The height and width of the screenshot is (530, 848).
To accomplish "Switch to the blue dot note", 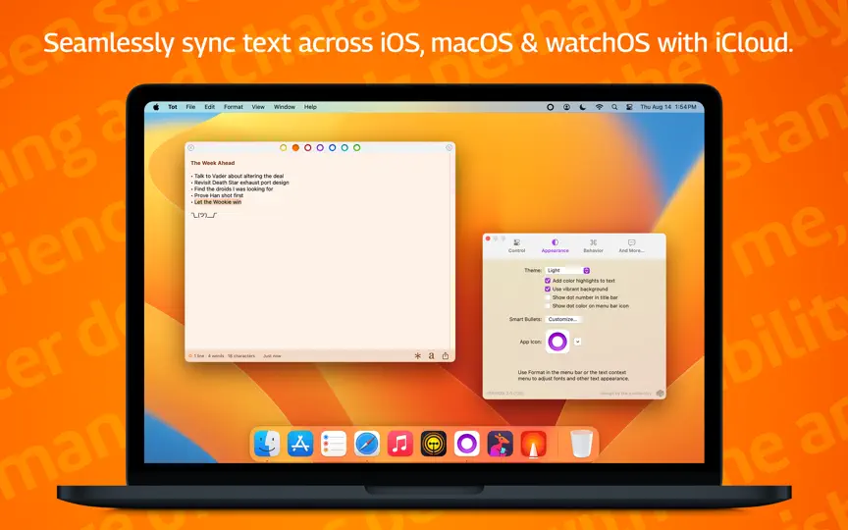I will click(332, 147).
